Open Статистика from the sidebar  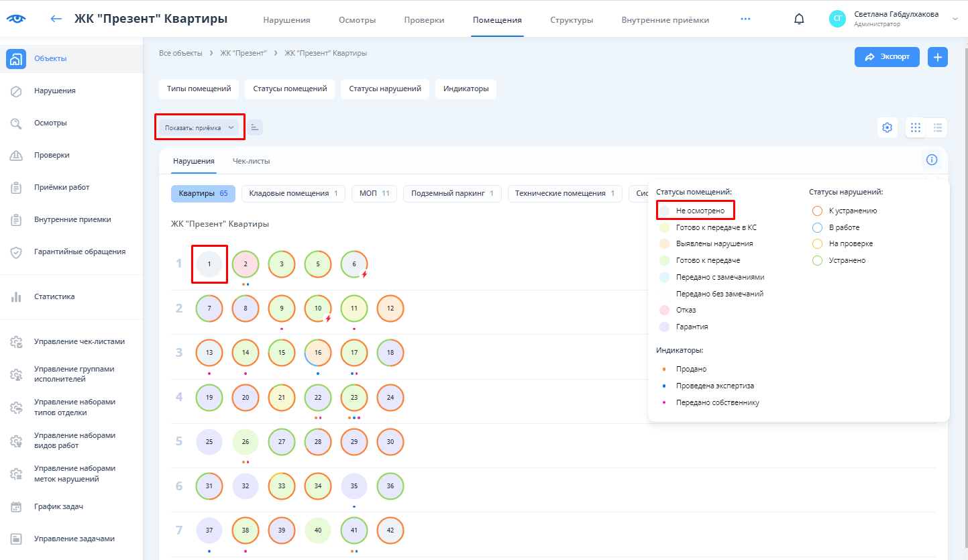[x=54, y=296]
